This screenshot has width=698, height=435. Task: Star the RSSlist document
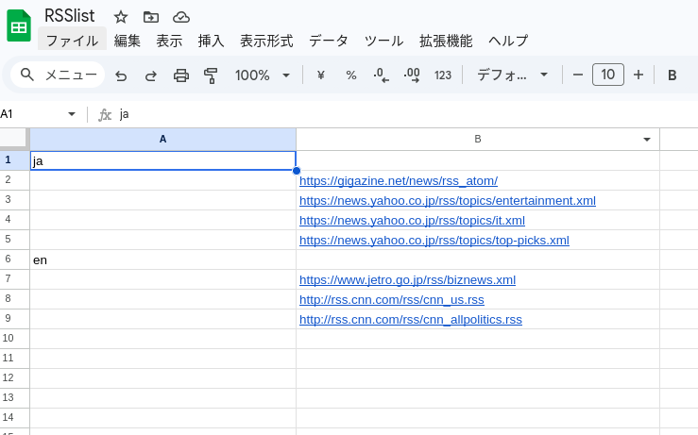point(121,17)
